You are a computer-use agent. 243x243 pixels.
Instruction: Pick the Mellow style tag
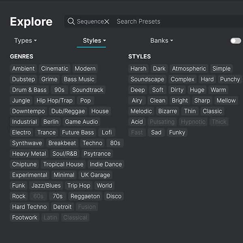coord(226,100)
